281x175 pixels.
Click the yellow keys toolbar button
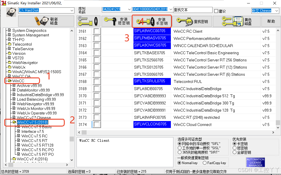(88, 21)
